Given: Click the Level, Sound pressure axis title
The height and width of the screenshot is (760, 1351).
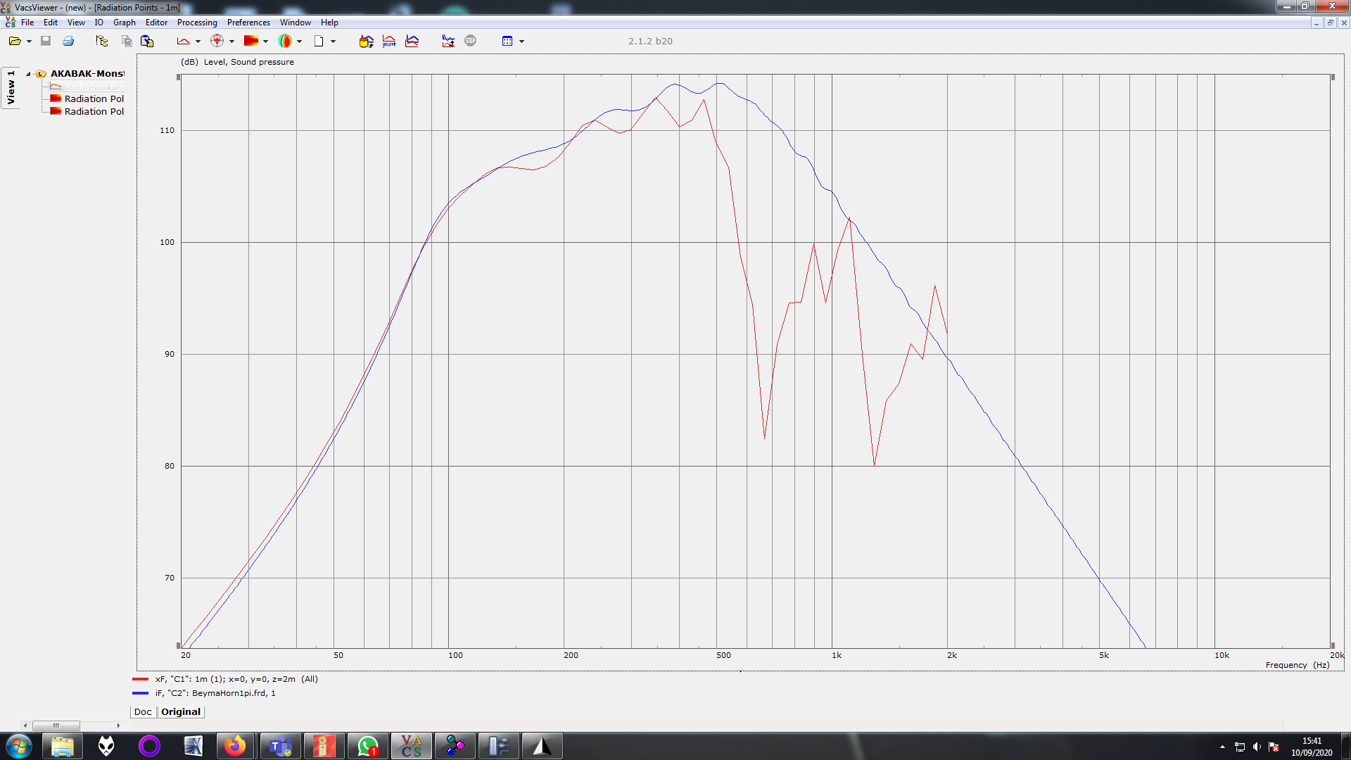Looking at the screenshot, I should click(x=249, y=62).
